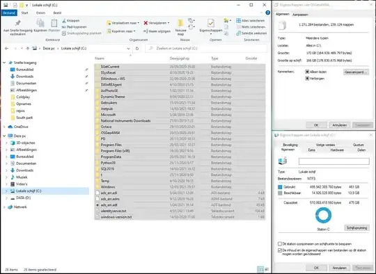Go up one folder level arrow
376x274 pixels.
coord(28,49)
